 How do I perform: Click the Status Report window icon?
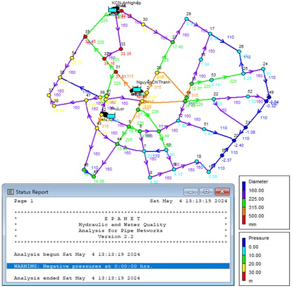pyautogui.click(x=10, y=192)
